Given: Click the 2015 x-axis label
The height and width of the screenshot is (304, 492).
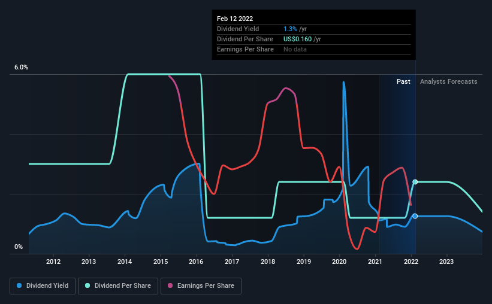Looking at the screenshot, I should click(161, 262).
